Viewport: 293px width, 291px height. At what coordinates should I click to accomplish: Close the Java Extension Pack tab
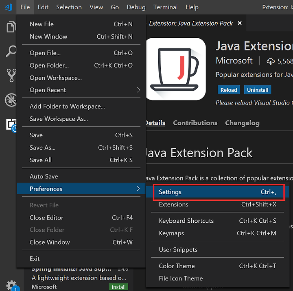tap(240, 23)
